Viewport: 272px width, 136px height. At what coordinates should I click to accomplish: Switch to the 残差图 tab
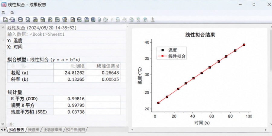click(x=34, y=130)
